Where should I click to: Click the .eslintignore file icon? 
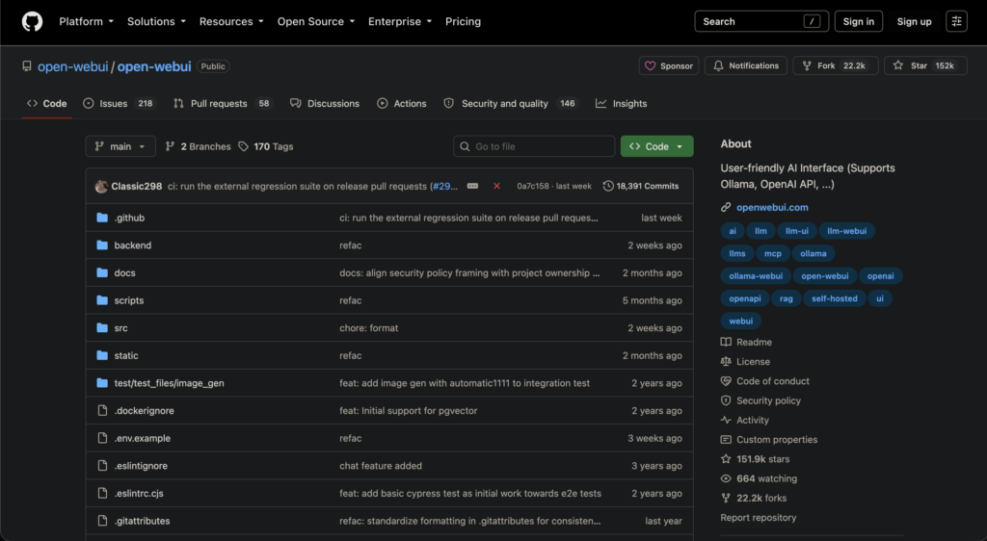[102, 466]
